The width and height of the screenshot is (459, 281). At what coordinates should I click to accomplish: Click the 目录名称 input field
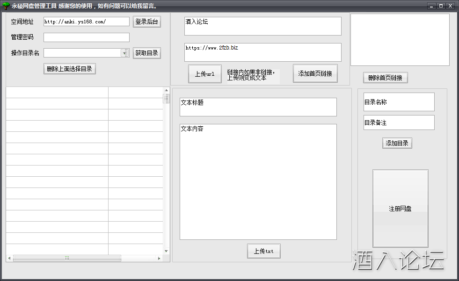coord(399,102)
